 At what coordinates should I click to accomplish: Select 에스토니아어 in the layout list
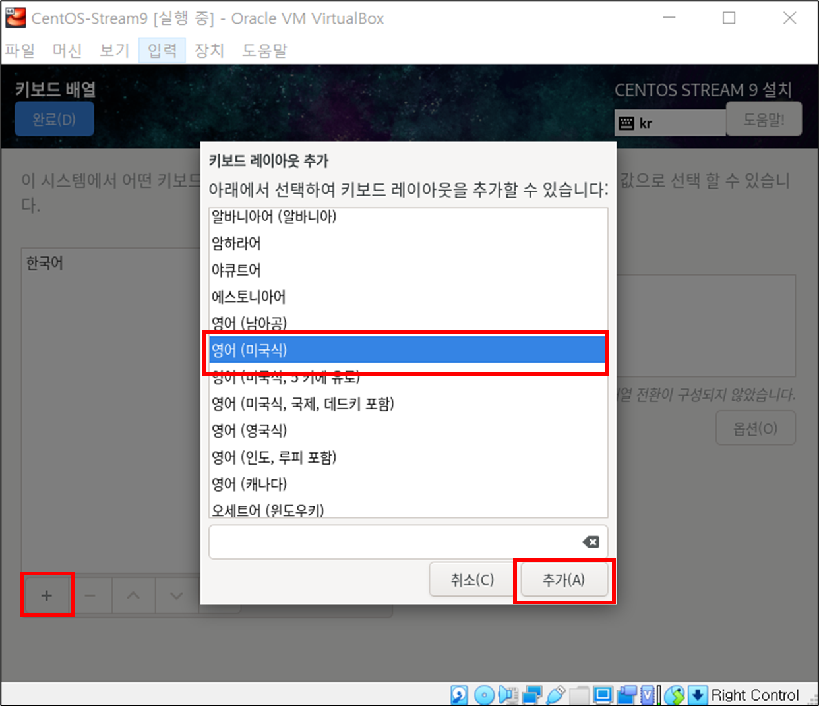point(408,297)
